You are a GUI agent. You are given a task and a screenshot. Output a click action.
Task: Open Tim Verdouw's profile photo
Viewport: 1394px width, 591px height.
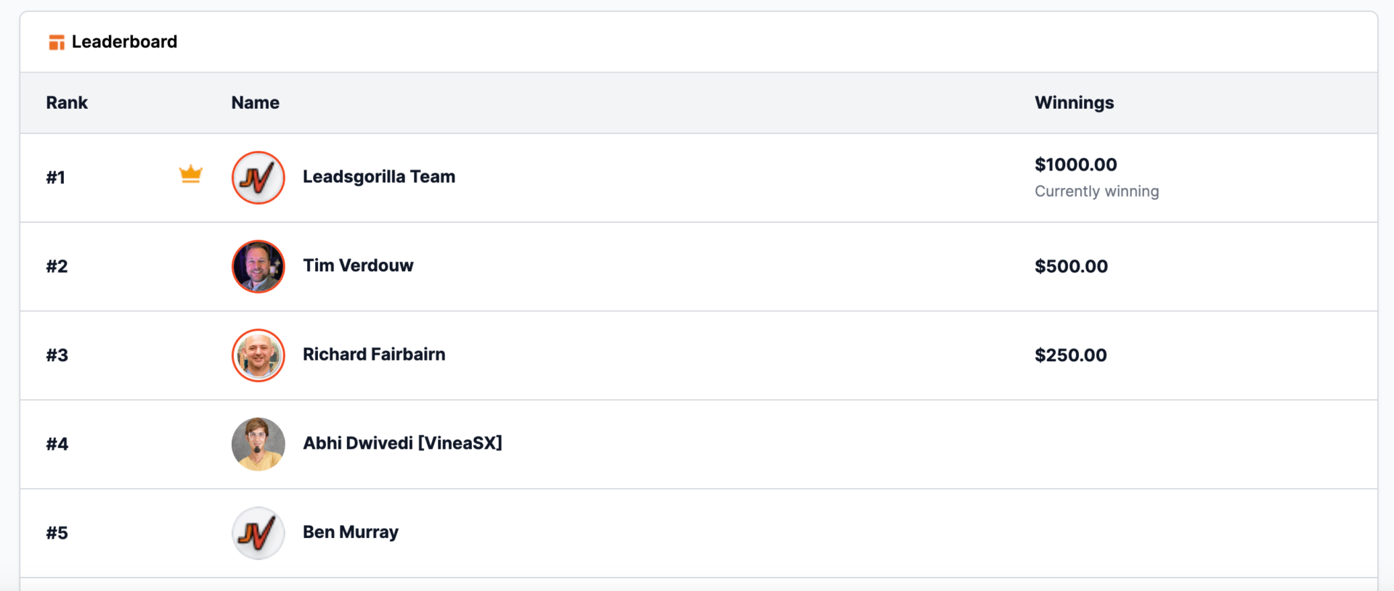pos(258,267)
